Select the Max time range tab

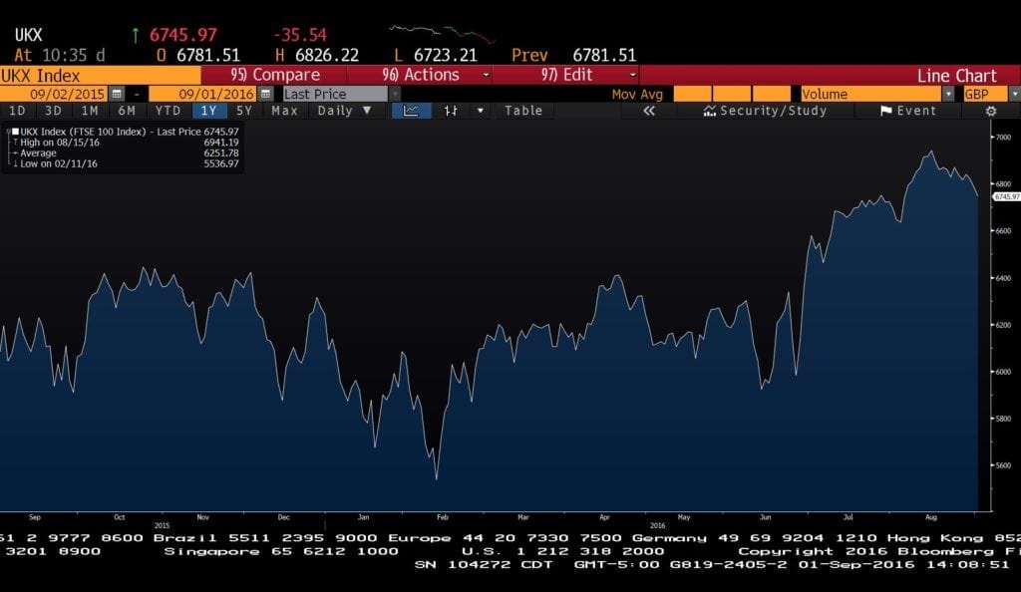pos(284,111)
